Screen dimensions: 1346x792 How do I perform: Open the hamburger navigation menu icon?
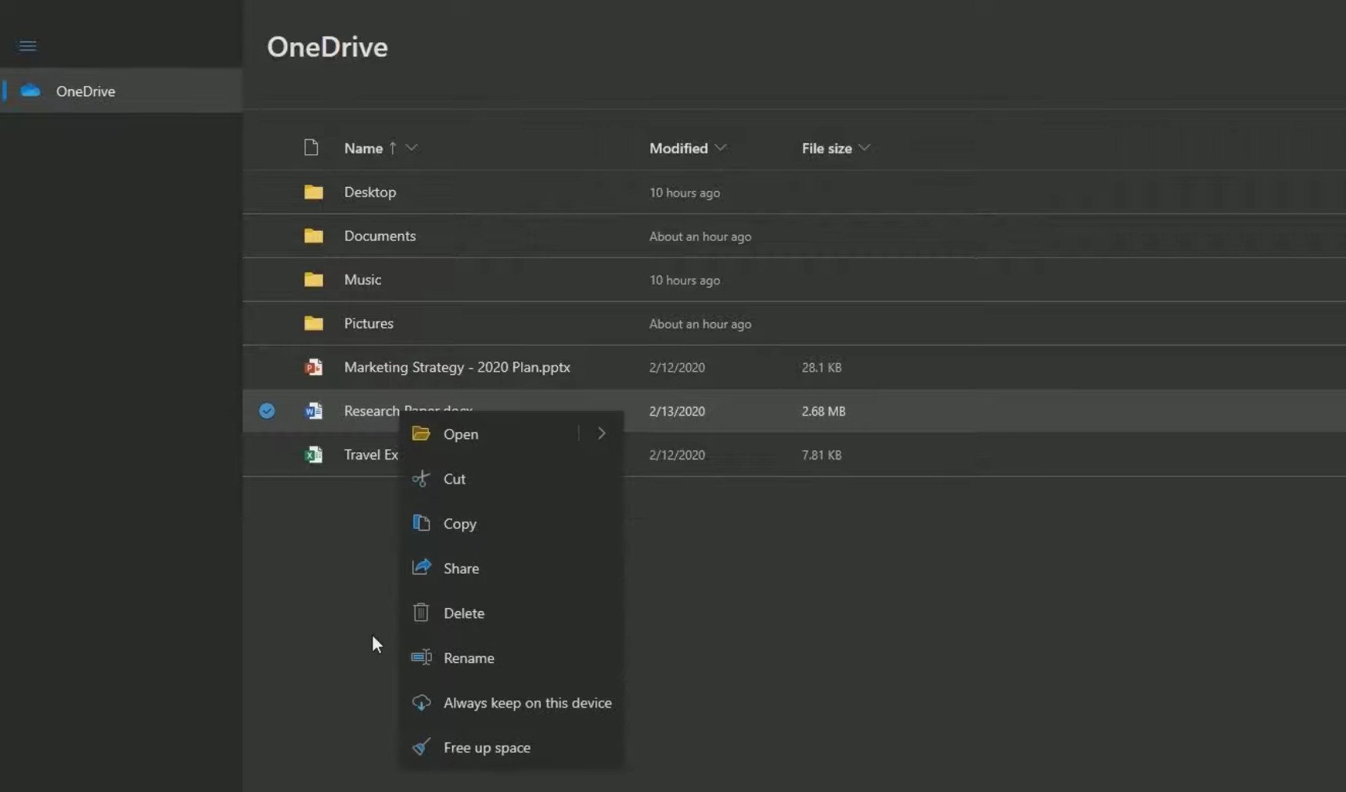coord(27,46)
